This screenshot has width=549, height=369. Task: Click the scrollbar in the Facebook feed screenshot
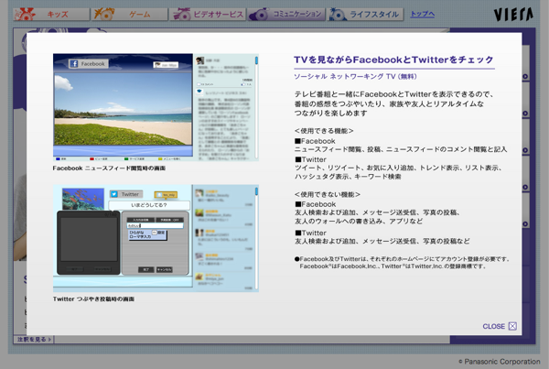[256, 107]
